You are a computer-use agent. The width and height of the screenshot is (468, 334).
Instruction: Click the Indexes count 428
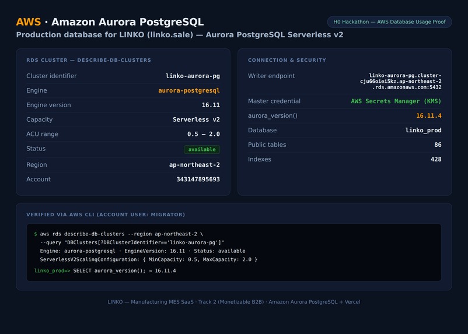pos(436,159)
